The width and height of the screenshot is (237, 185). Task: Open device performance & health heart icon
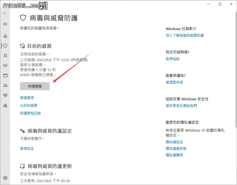(5, 95)
